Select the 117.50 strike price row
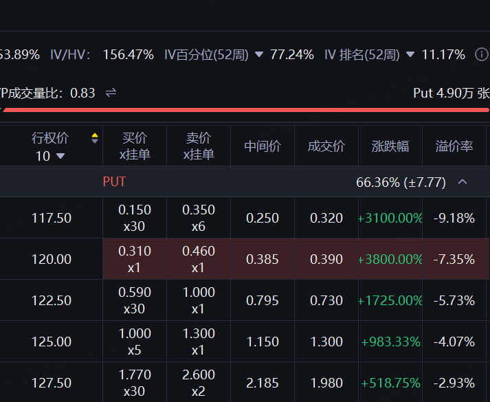Viewport: 490px width, 402px height. [52, 218]
